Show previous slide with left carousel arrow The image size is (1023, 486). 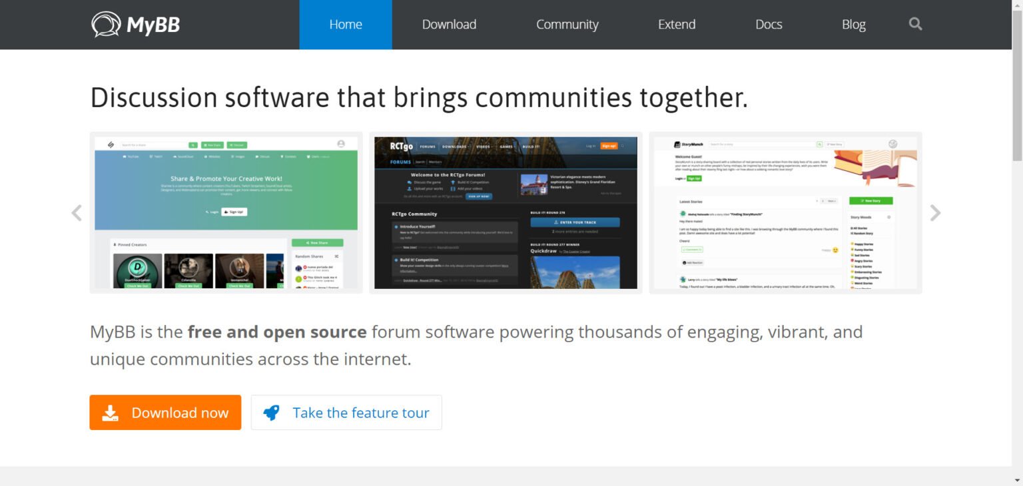point(77,213)
